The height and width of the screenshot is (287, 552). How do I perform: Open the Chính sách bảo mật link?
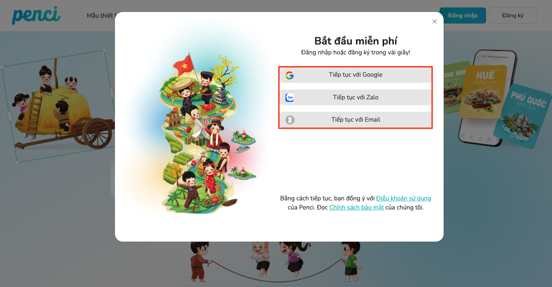(357, 207)
